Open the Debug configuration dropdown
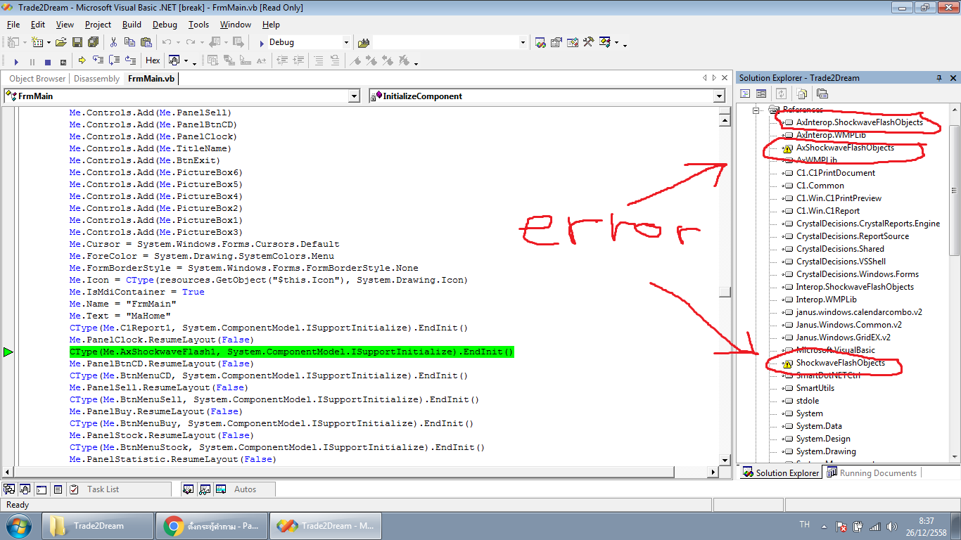Viewport: 961px width, 540px height. 346,42
